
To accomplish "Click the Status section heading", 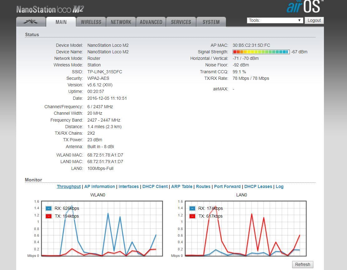I will pos(32,35).
